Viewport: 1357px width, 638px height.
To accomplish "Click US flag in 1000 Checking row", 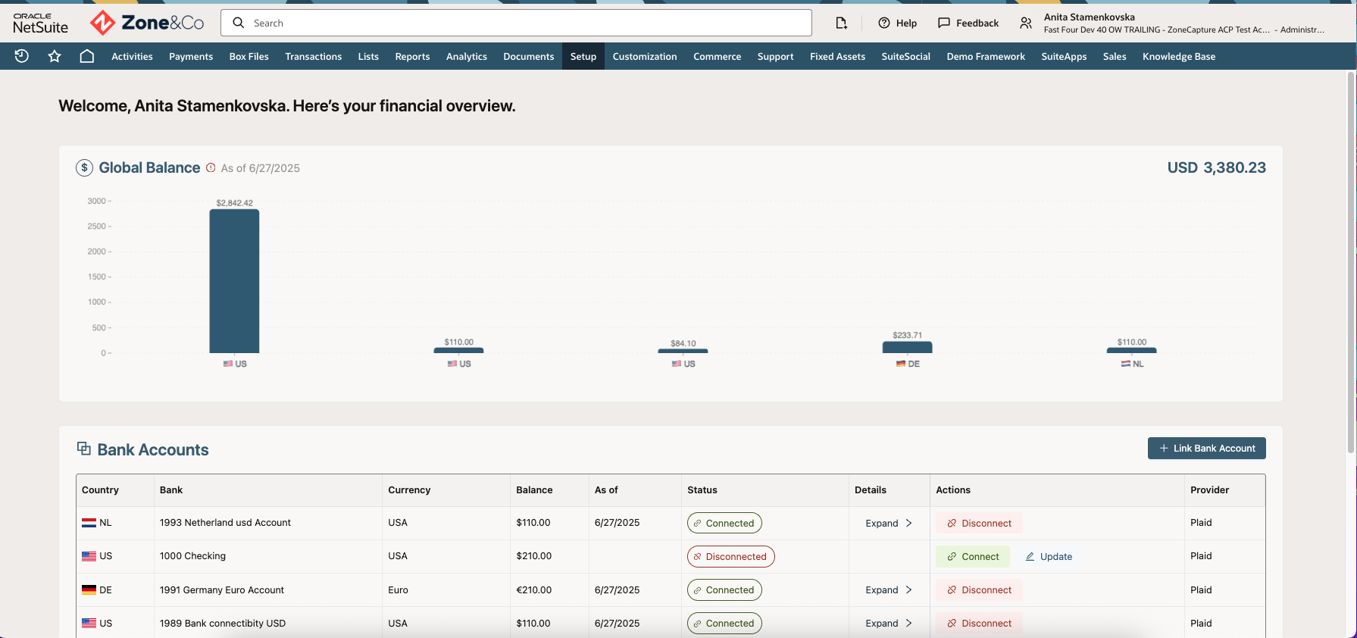I will (x=89, y=556).
